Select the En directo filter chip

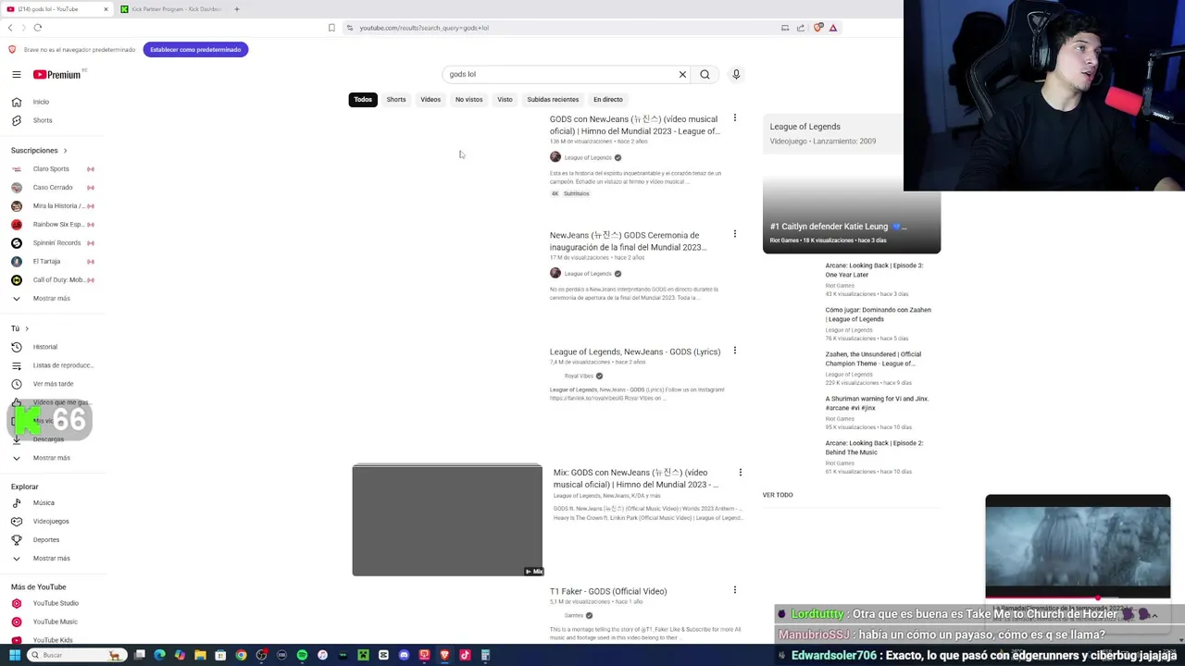608,99
